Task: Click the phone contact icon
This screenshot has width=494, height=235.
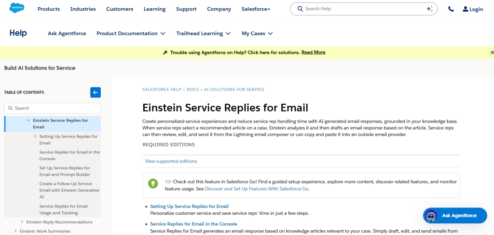Action: 451,9
